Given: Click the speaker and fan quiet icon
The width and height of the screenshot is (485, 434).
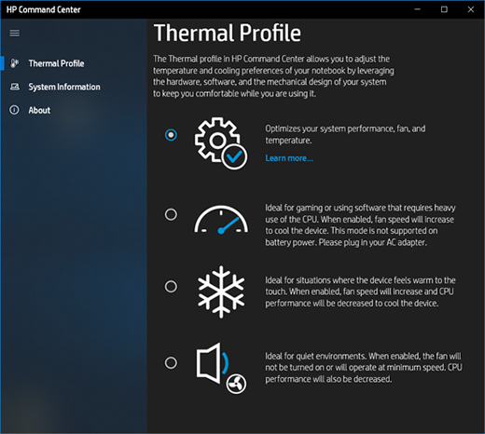Looking at the screenshot, I should (221, 368).
